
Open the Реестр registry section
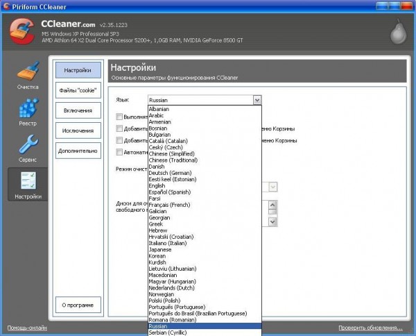[x=28, y=112]
